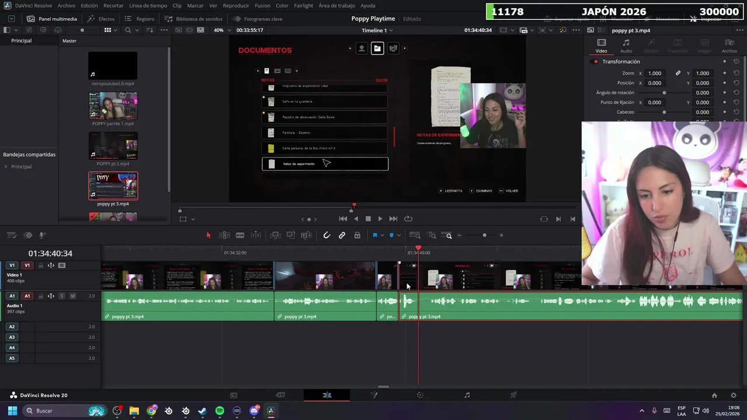Toggle linked selection chain icon
This screenshot has height=420, width=747.
point(342,235)
